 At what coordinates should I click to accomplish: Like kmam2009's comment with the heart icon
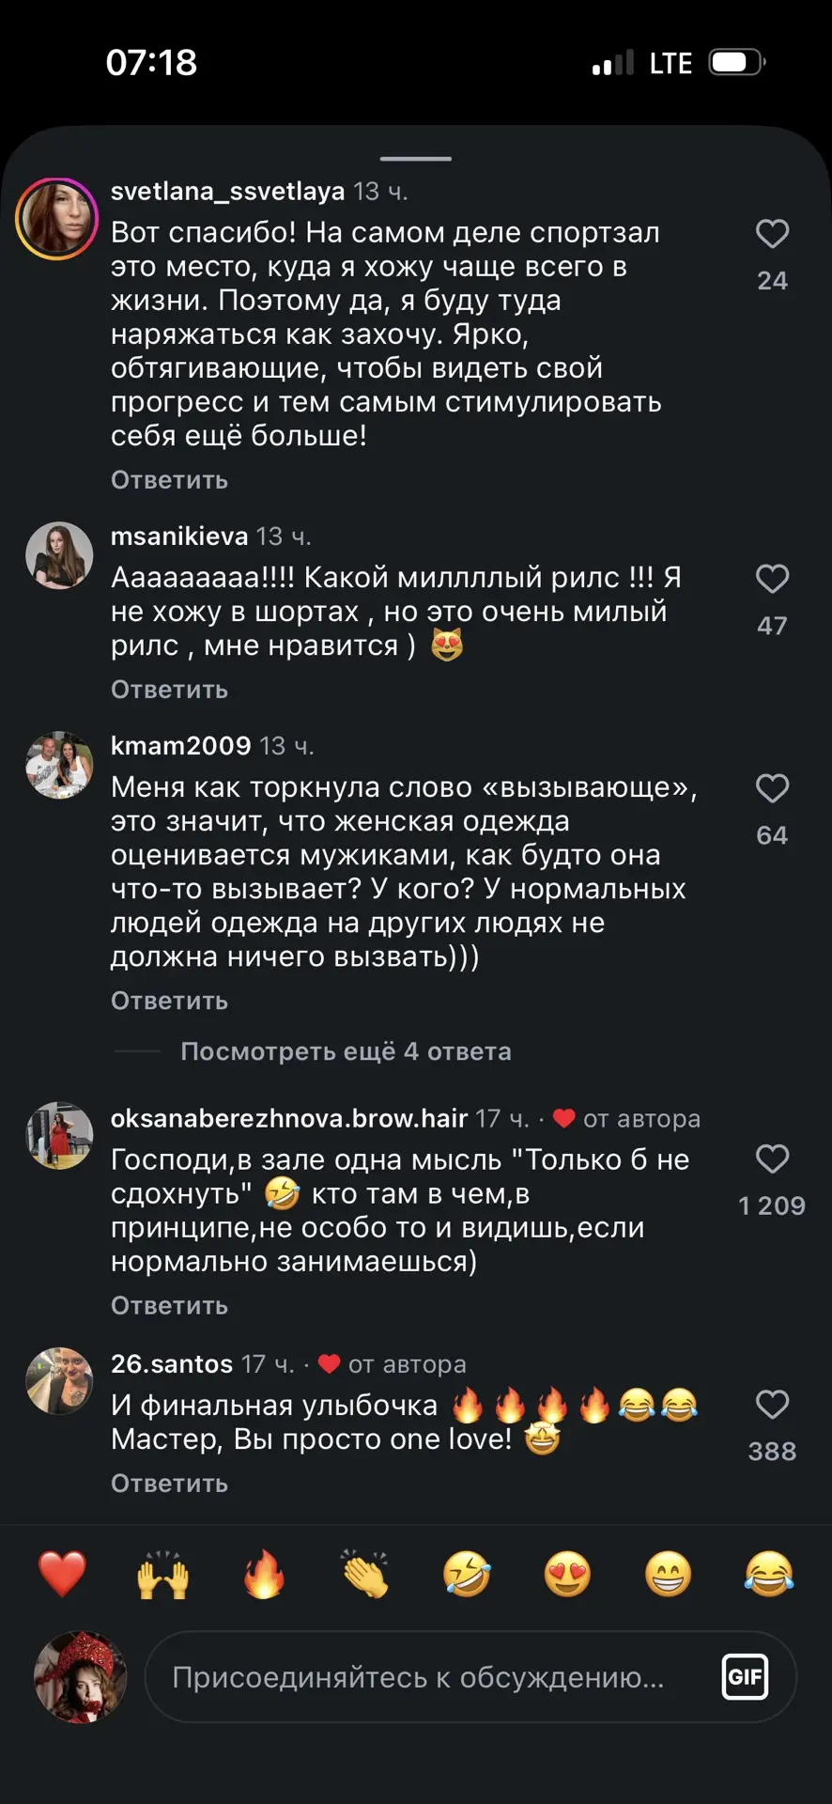pyautogui.click(x=772, y=788)
